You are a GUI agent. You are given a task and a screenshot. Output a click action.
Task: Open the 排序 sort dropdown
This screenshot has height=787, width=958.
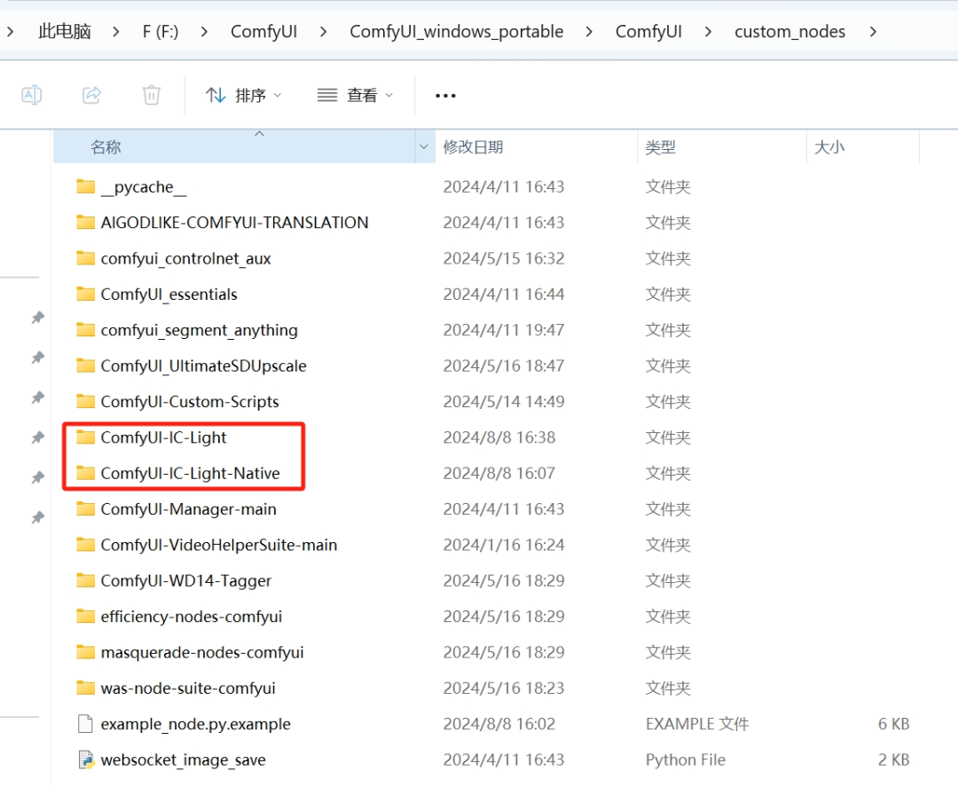[243, 95]
